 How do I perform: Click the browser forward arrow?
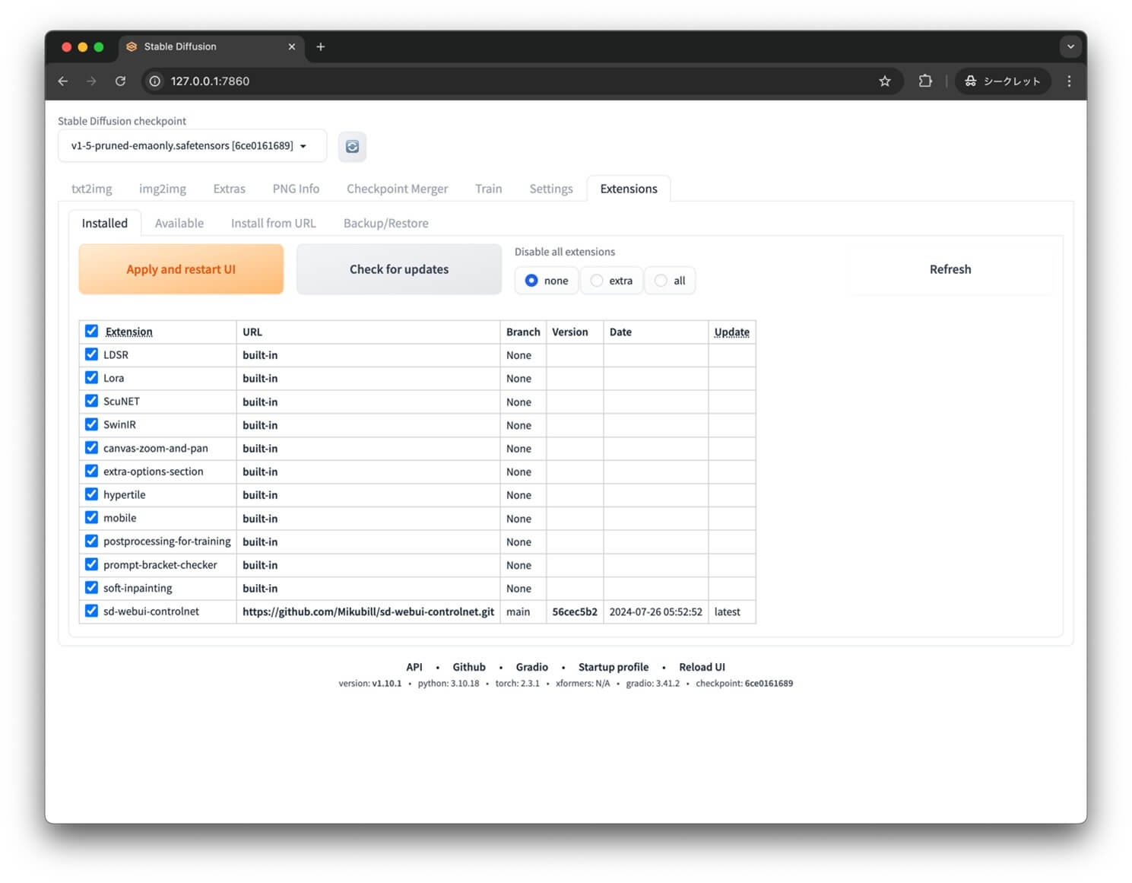coord(91,81)
